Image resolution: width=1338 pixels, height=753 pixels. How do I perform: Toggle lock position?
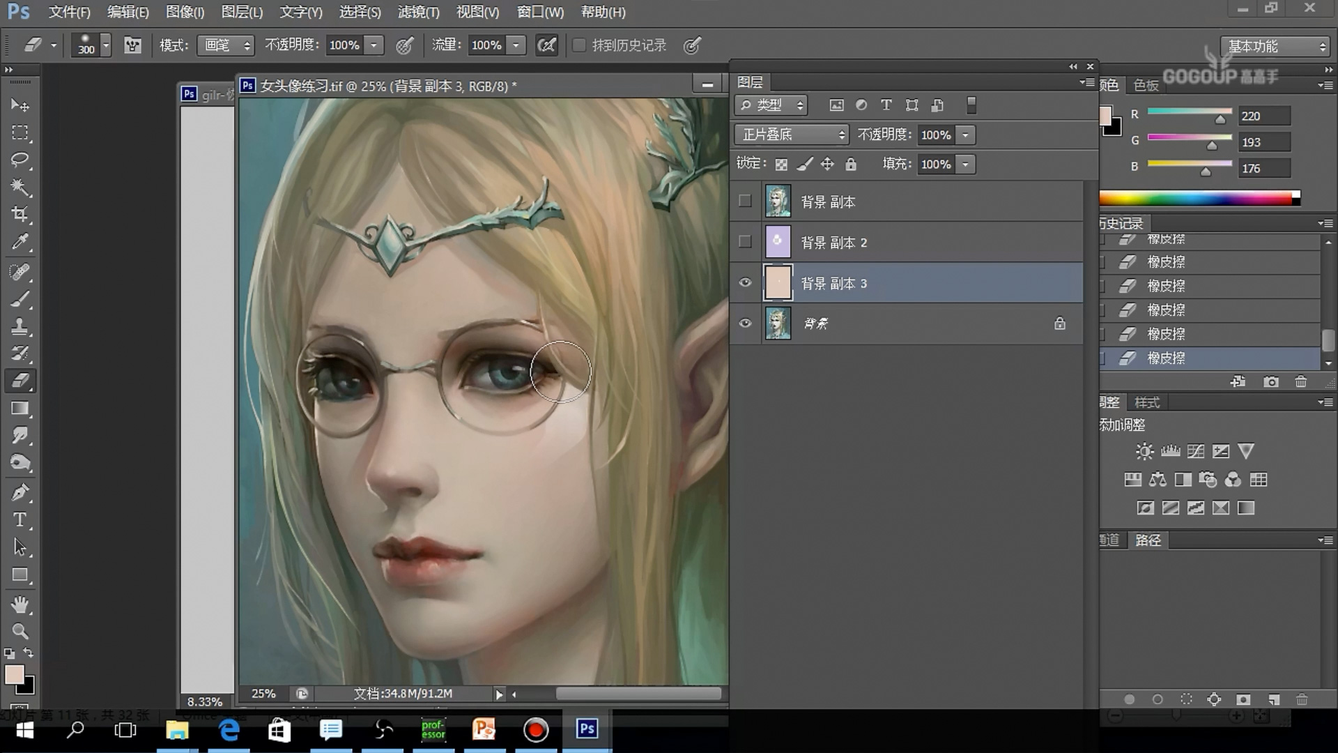coord(827,164)
